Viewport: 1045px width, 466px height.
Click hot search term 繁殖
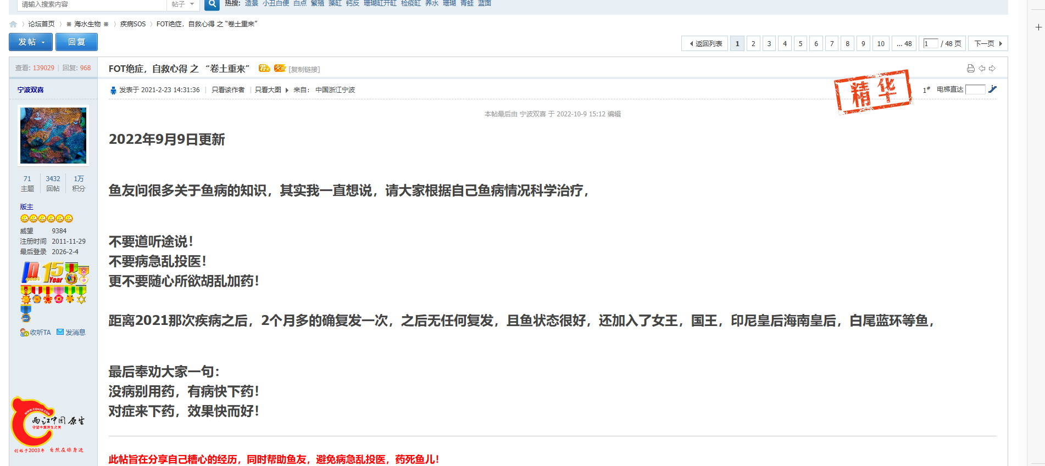click(318, 3)
